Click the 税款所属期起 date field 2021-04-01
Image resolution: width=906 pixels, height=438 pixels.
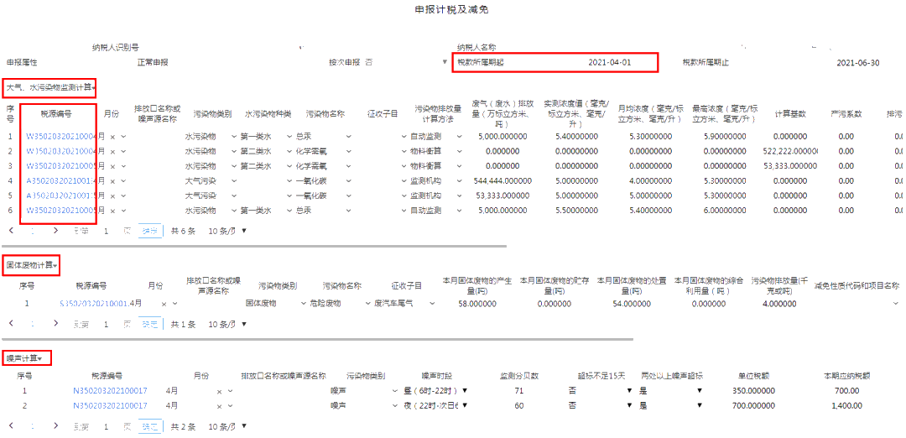609,63
